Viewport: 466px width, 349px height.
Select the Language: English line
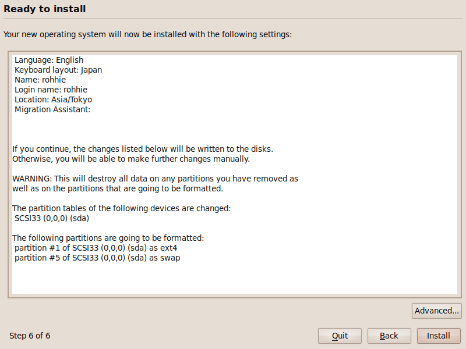(49, 60)
